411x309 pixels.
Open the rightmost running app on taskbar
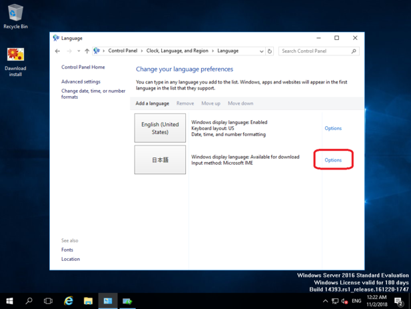click(x=127, y=301)
